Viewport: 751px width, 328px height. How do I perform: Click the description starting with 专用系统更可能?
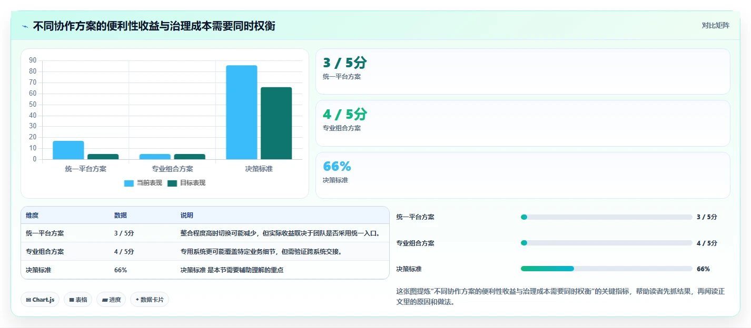pos(261,251)
